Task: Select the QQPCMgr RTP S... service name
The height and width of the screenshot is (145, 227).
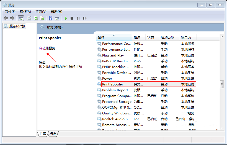Action: point(117,107)
